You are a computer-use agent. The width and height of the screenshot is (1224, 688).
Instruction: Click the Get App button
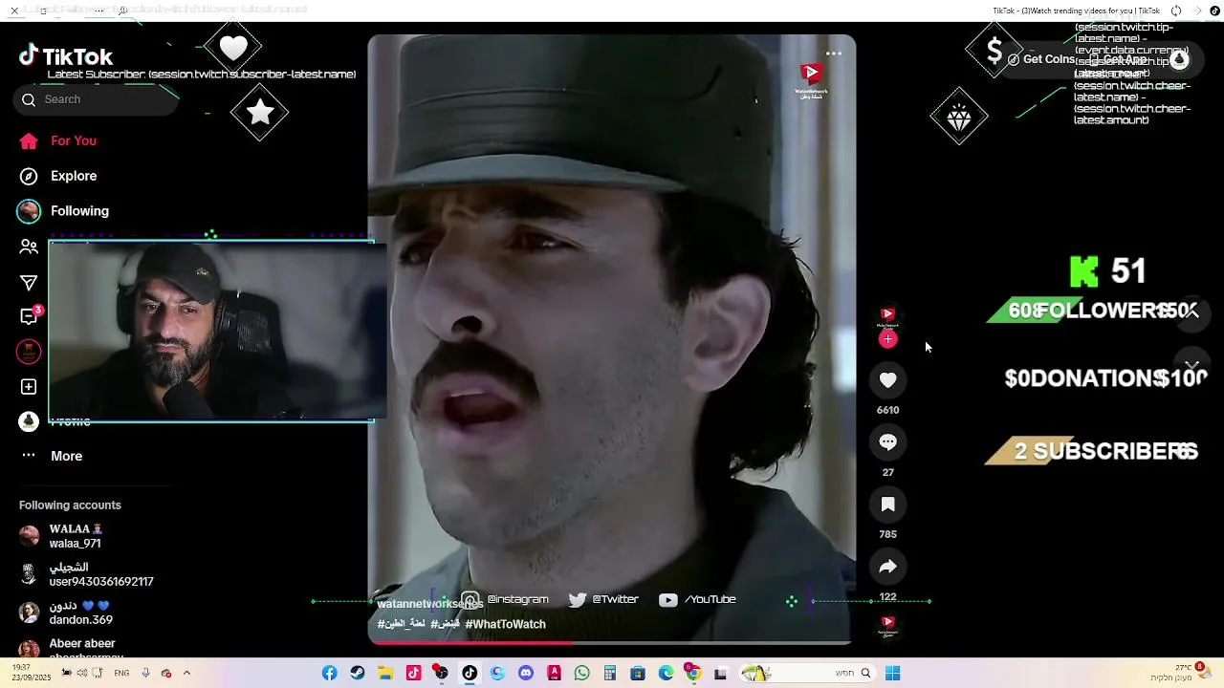(1119, 59)
